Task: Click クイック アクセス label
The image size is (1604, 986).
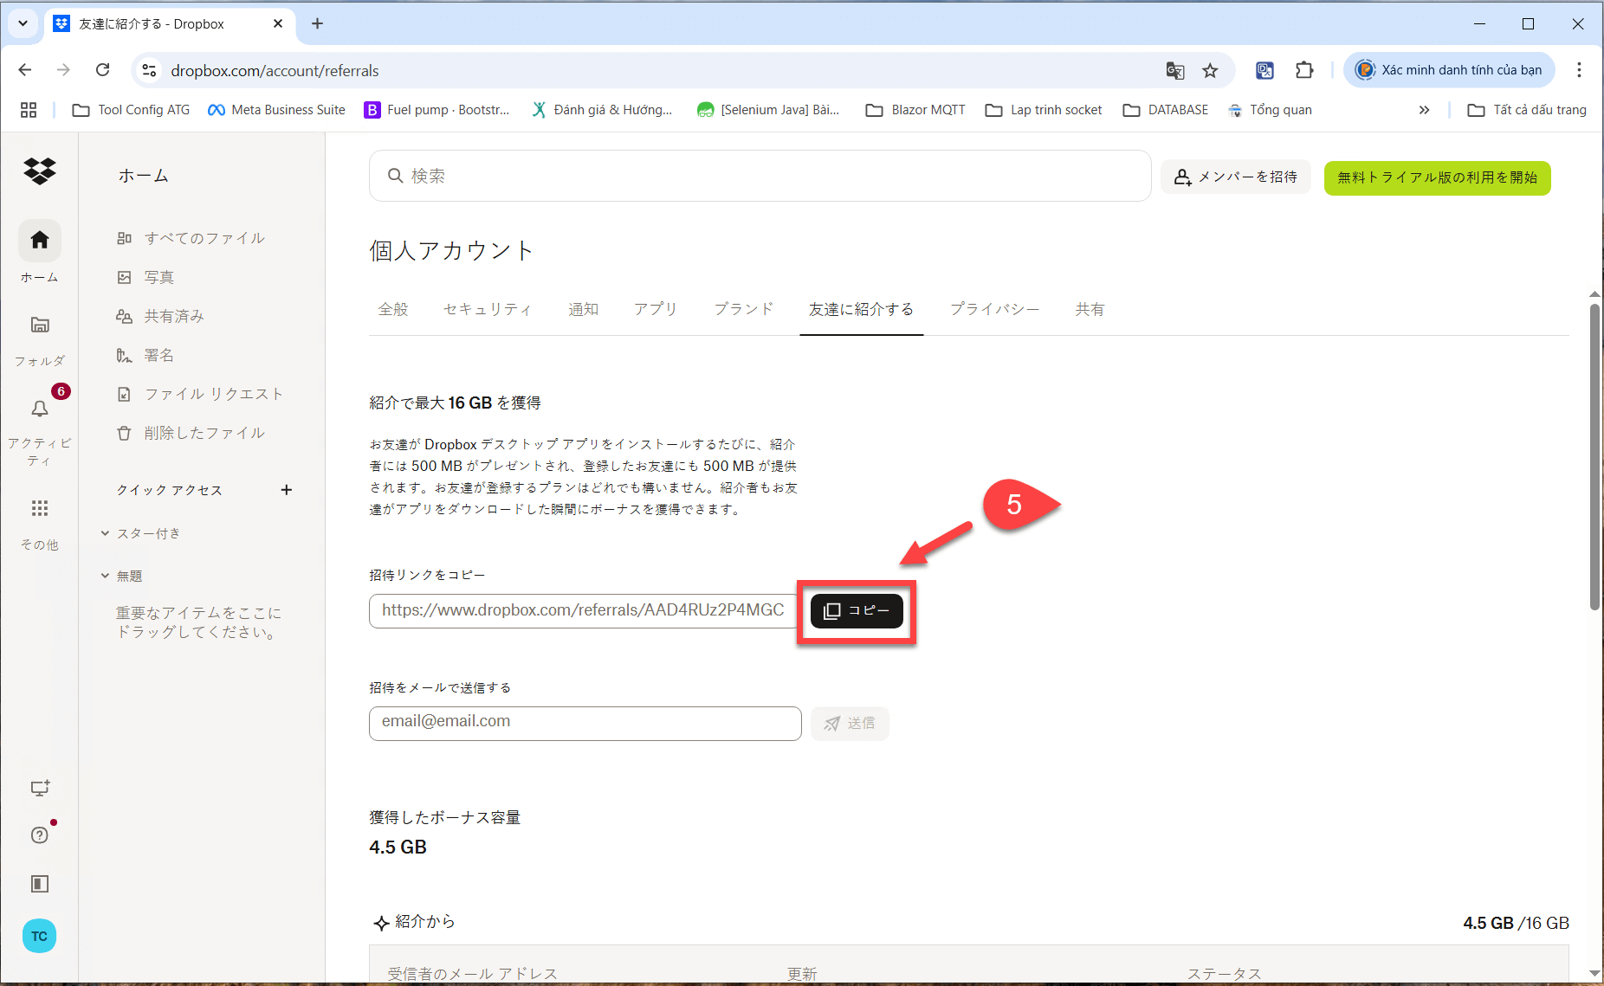Action: pos(170,490)
